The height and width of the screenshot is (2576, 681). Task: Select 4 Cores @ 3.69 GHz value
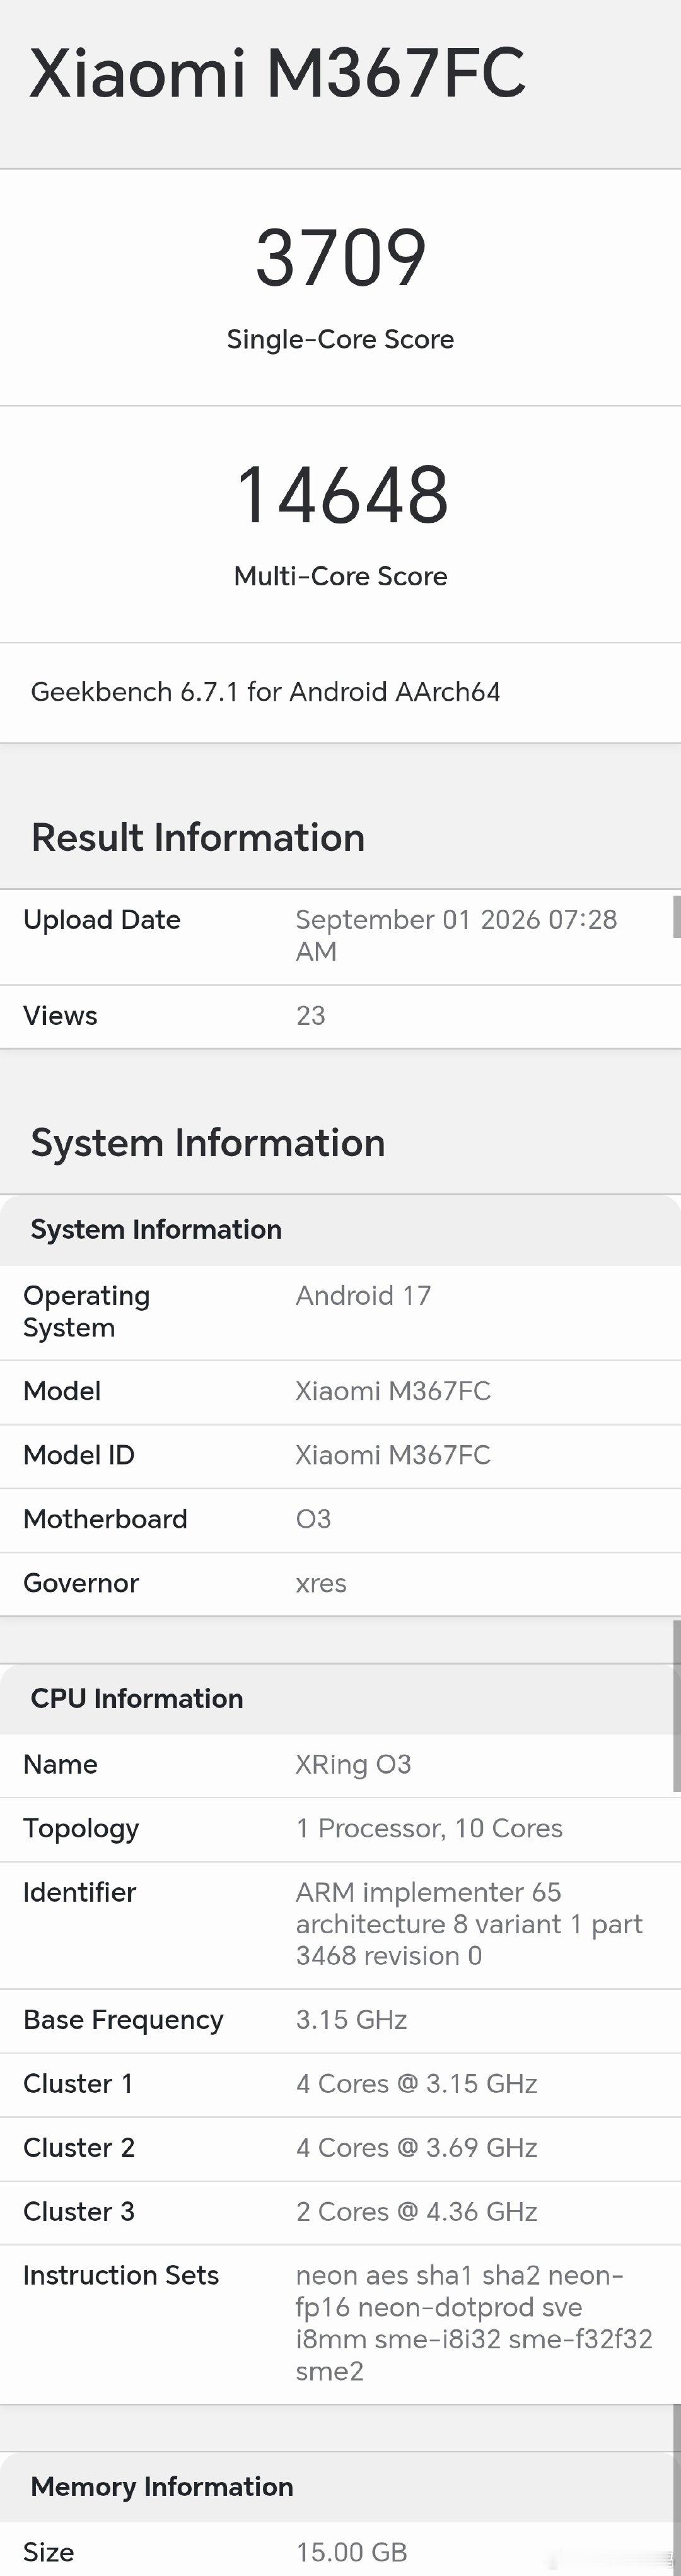(417, 2148)
